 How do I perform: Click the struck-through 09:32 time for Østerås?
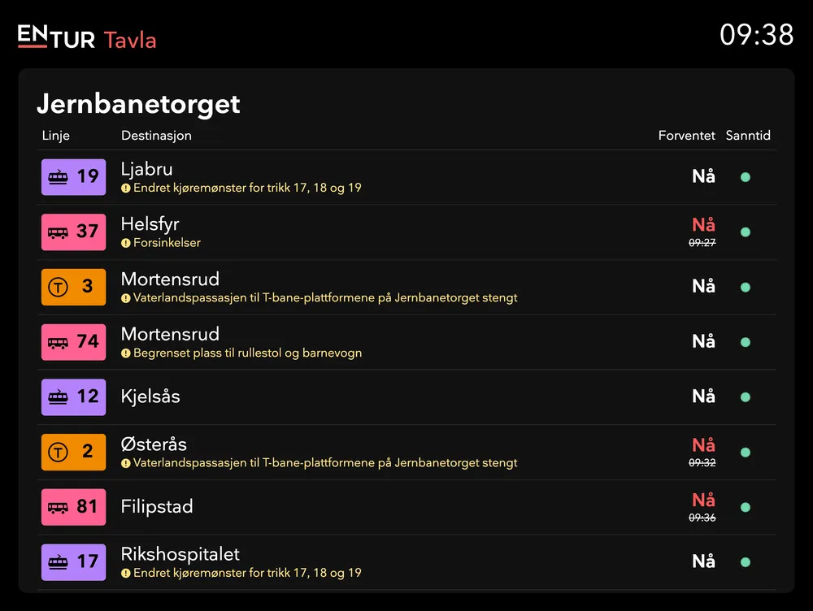702,462
